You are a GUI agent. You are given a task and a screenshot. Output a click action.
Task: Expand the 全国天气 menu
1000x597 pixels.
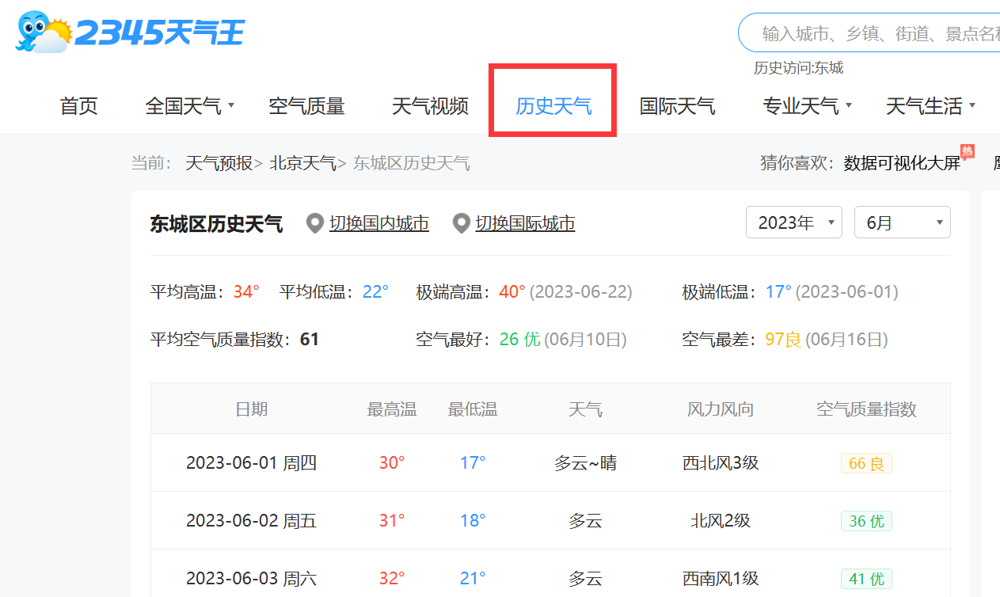click(x=190, y=106)
